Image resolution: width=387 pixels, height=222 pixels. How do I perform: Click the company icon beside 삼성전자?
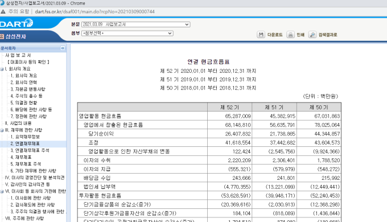coord(2,36)
